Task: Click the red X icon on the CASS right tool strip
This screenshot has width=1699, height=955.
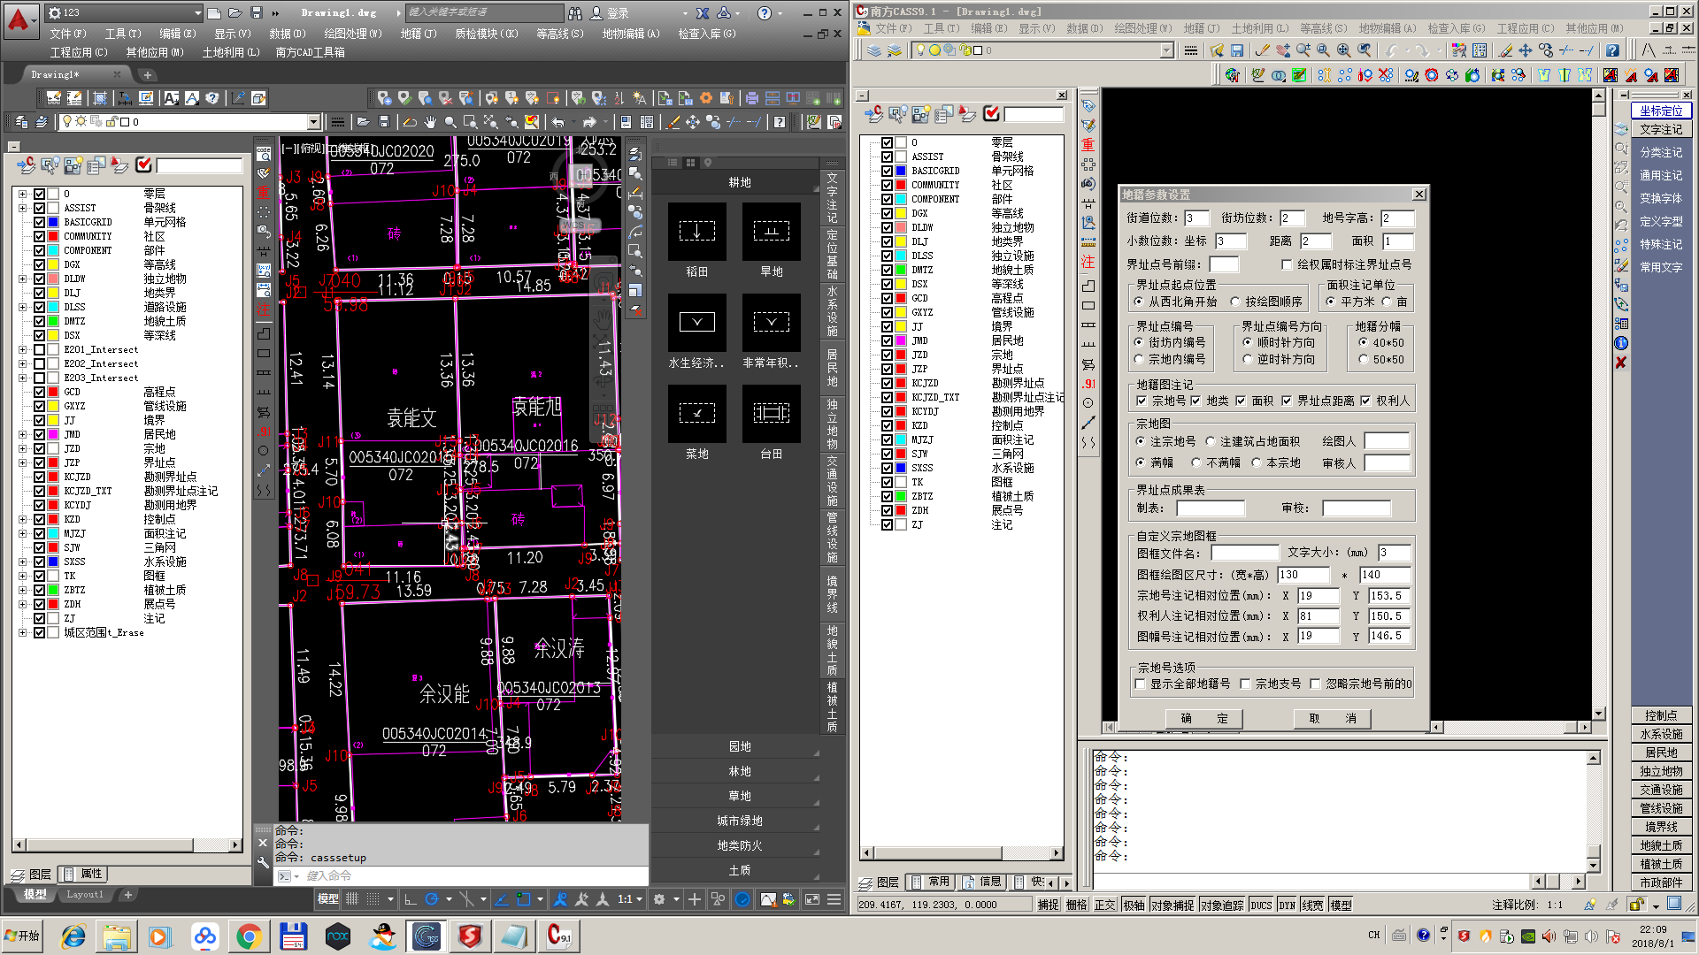Action: (x=1621, y=363)
